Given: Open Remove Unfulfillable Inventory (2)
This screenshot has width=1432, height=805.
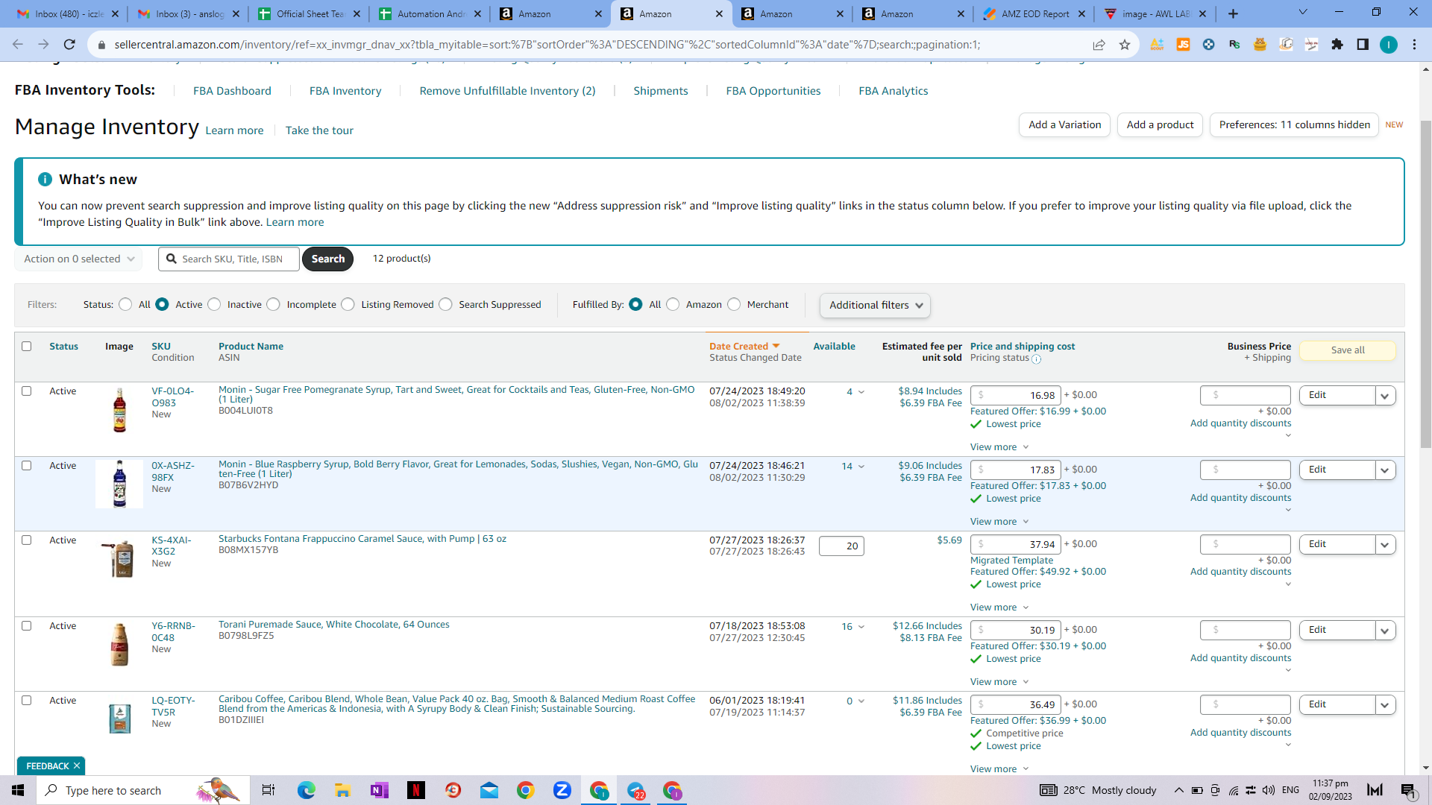Looking at the screenshot, I should coord(507,91).
